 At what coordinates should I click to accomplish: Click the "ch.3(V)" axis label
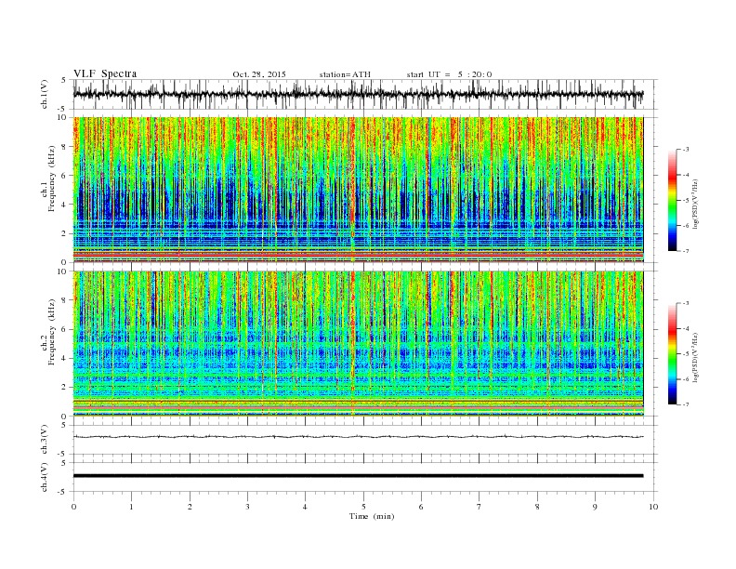coord(45,440)
